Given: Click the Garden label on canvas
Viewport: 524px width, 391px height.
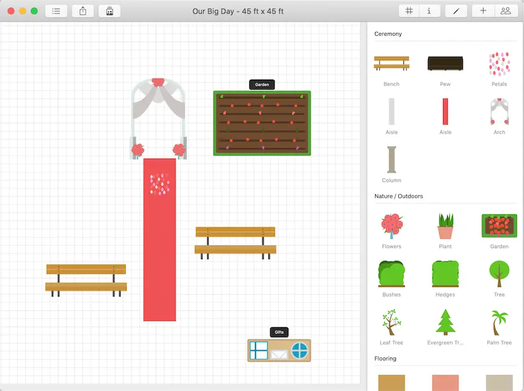Looking at the screenshot, I should pos(262,85).
